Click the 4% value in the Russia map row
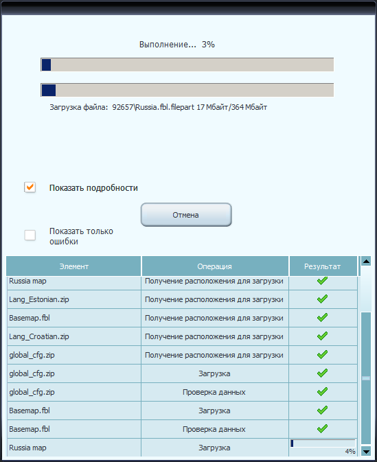 (x=350, y=452)
